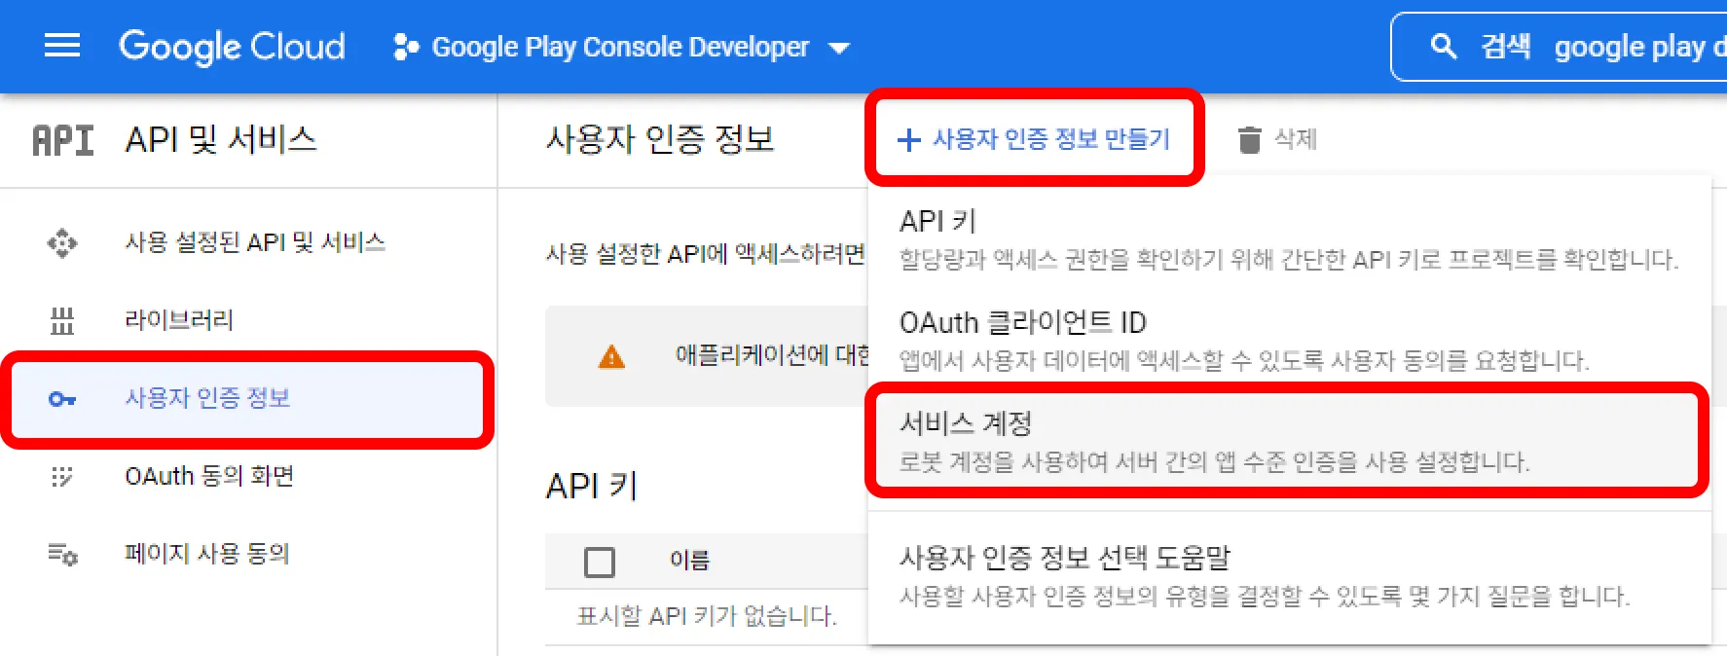1727x656 pixels.
Task: Click the API logo icon in sidebar
Action: 63,140
